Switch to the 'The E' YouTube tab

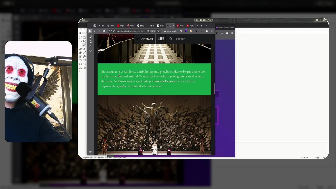tap(120, 25)
